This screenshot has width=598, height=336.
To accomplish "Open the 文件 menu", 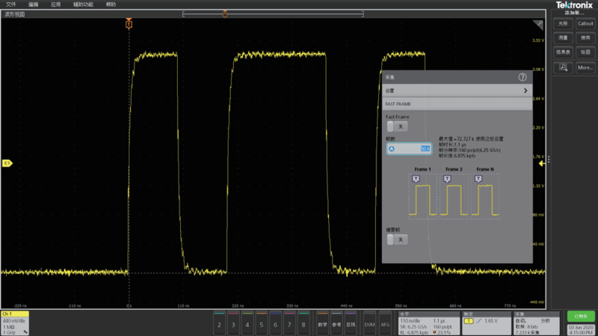I will point(10,4).
